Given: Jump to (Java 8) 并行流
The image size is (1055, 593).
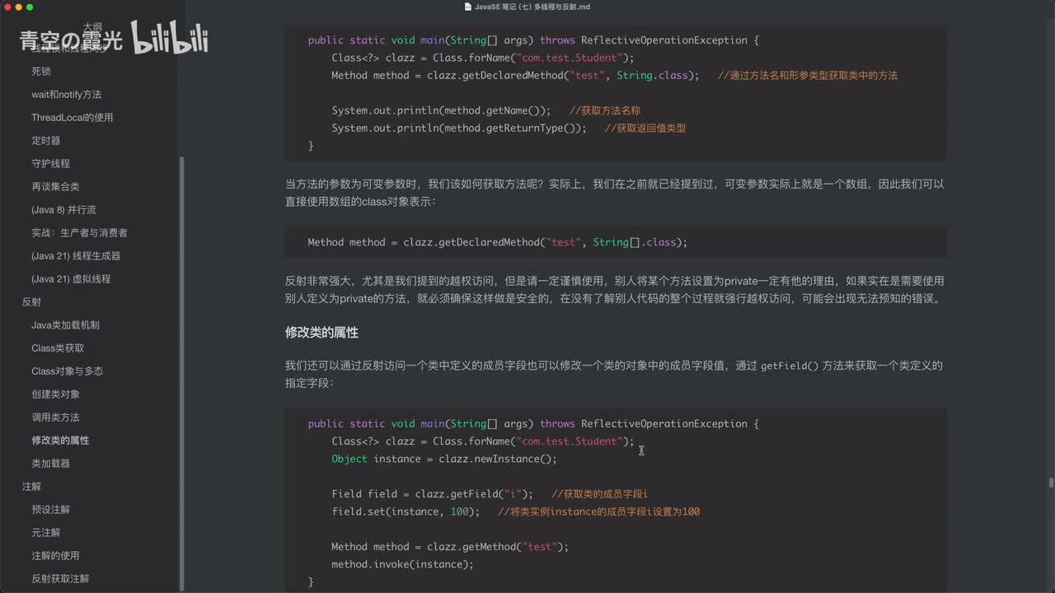Looking at the screenshot, I should click(x=63, y=210).
